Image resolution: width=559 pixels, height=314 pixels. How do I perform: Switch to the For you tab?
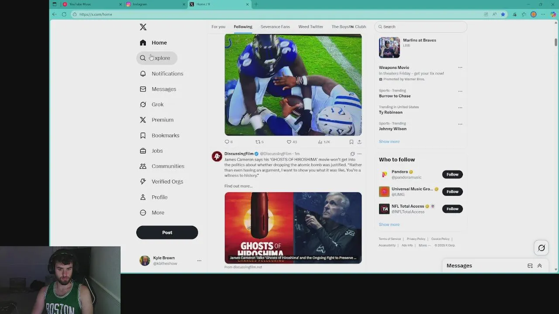[218, 27]
